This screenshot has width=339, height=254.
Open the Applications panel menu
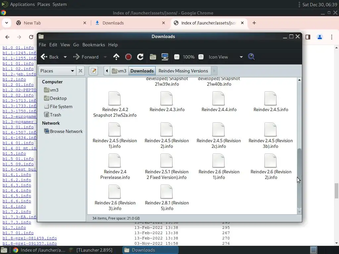pyautogui.click(x=22, y=4)
